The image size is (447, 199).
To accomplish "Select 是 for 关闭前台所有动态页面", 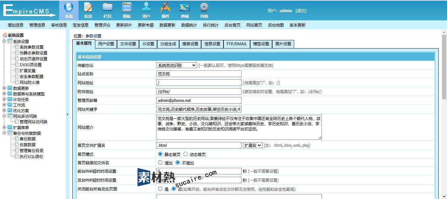I will pos(160,189).
